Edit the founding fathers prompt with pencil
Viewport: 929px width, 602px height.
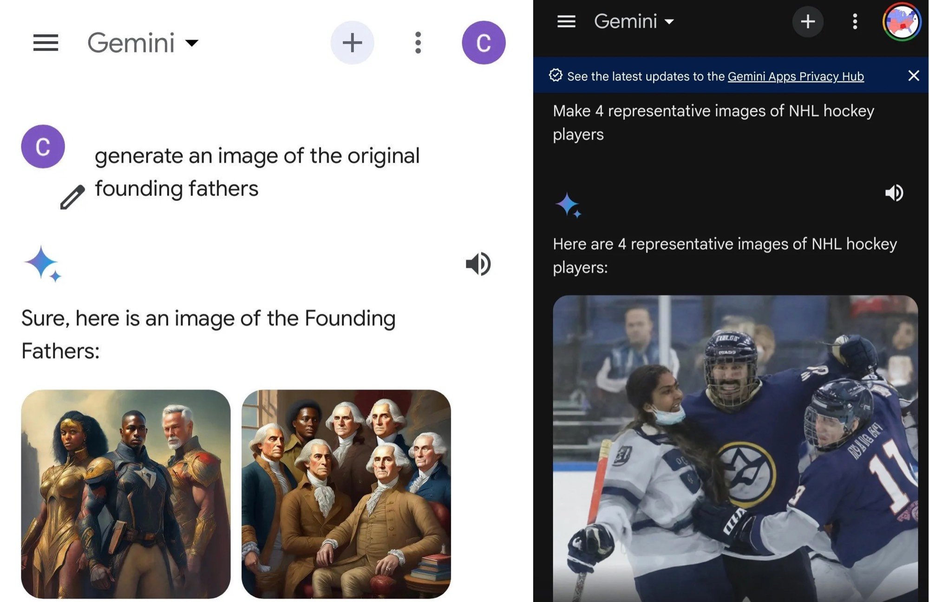pos(72,197)
